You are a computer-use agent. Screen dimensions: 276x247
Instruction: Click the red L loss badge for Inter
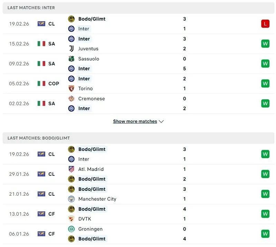tap(265, 24)
